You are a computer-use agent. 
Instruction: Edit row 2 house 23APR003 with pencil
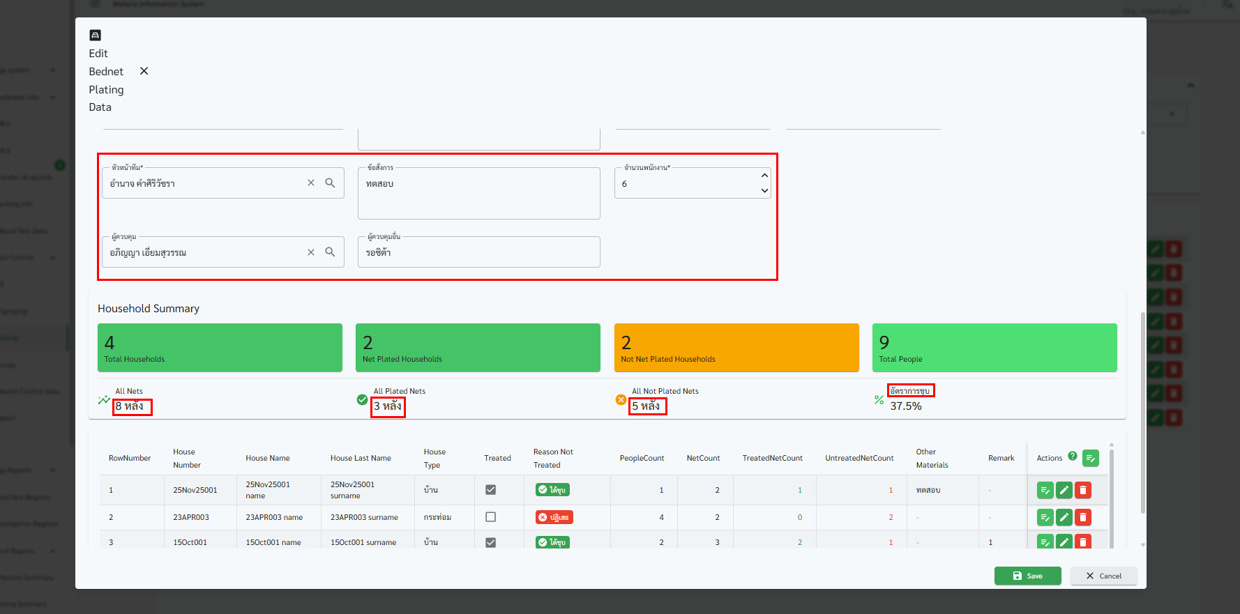1064,517
